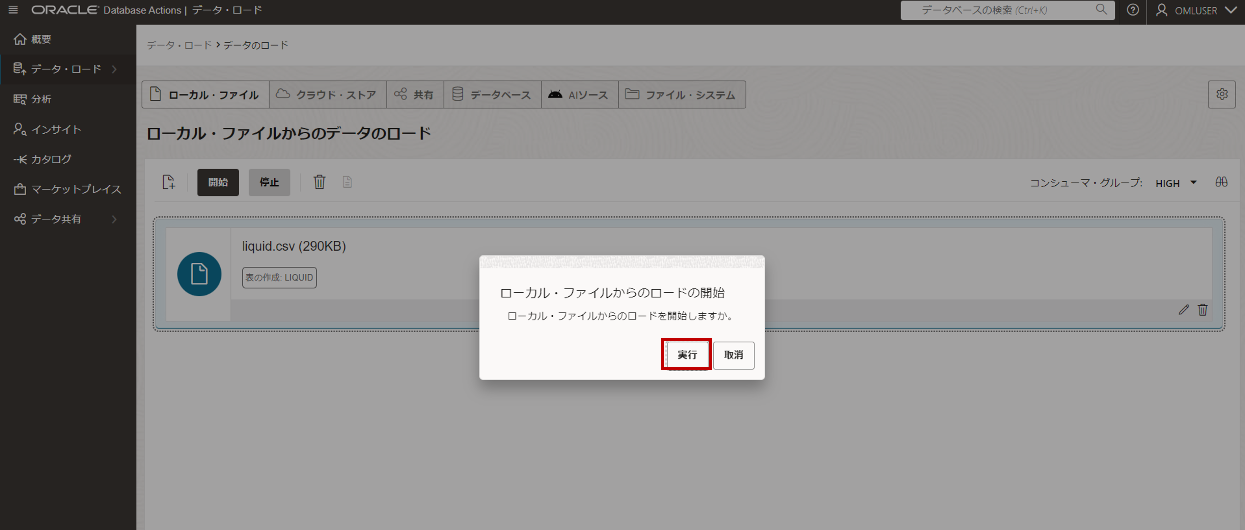
Task: Click the add file icon
Action: 169,182
